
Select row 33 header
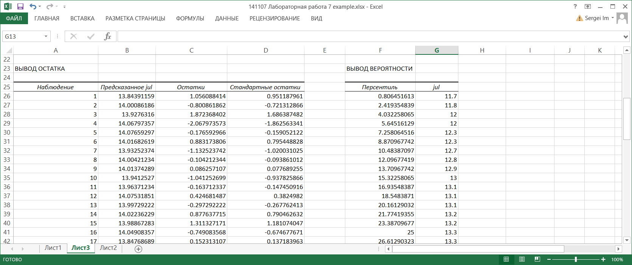pos(7,160)
